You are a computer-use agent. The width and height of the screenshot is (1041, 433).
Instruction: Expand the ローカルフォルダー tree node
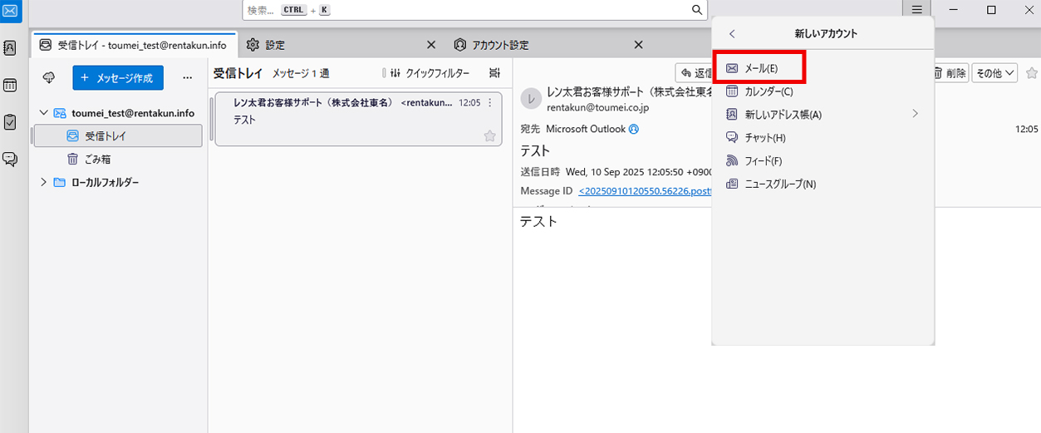pyautogui.click(x=43, y=182)
